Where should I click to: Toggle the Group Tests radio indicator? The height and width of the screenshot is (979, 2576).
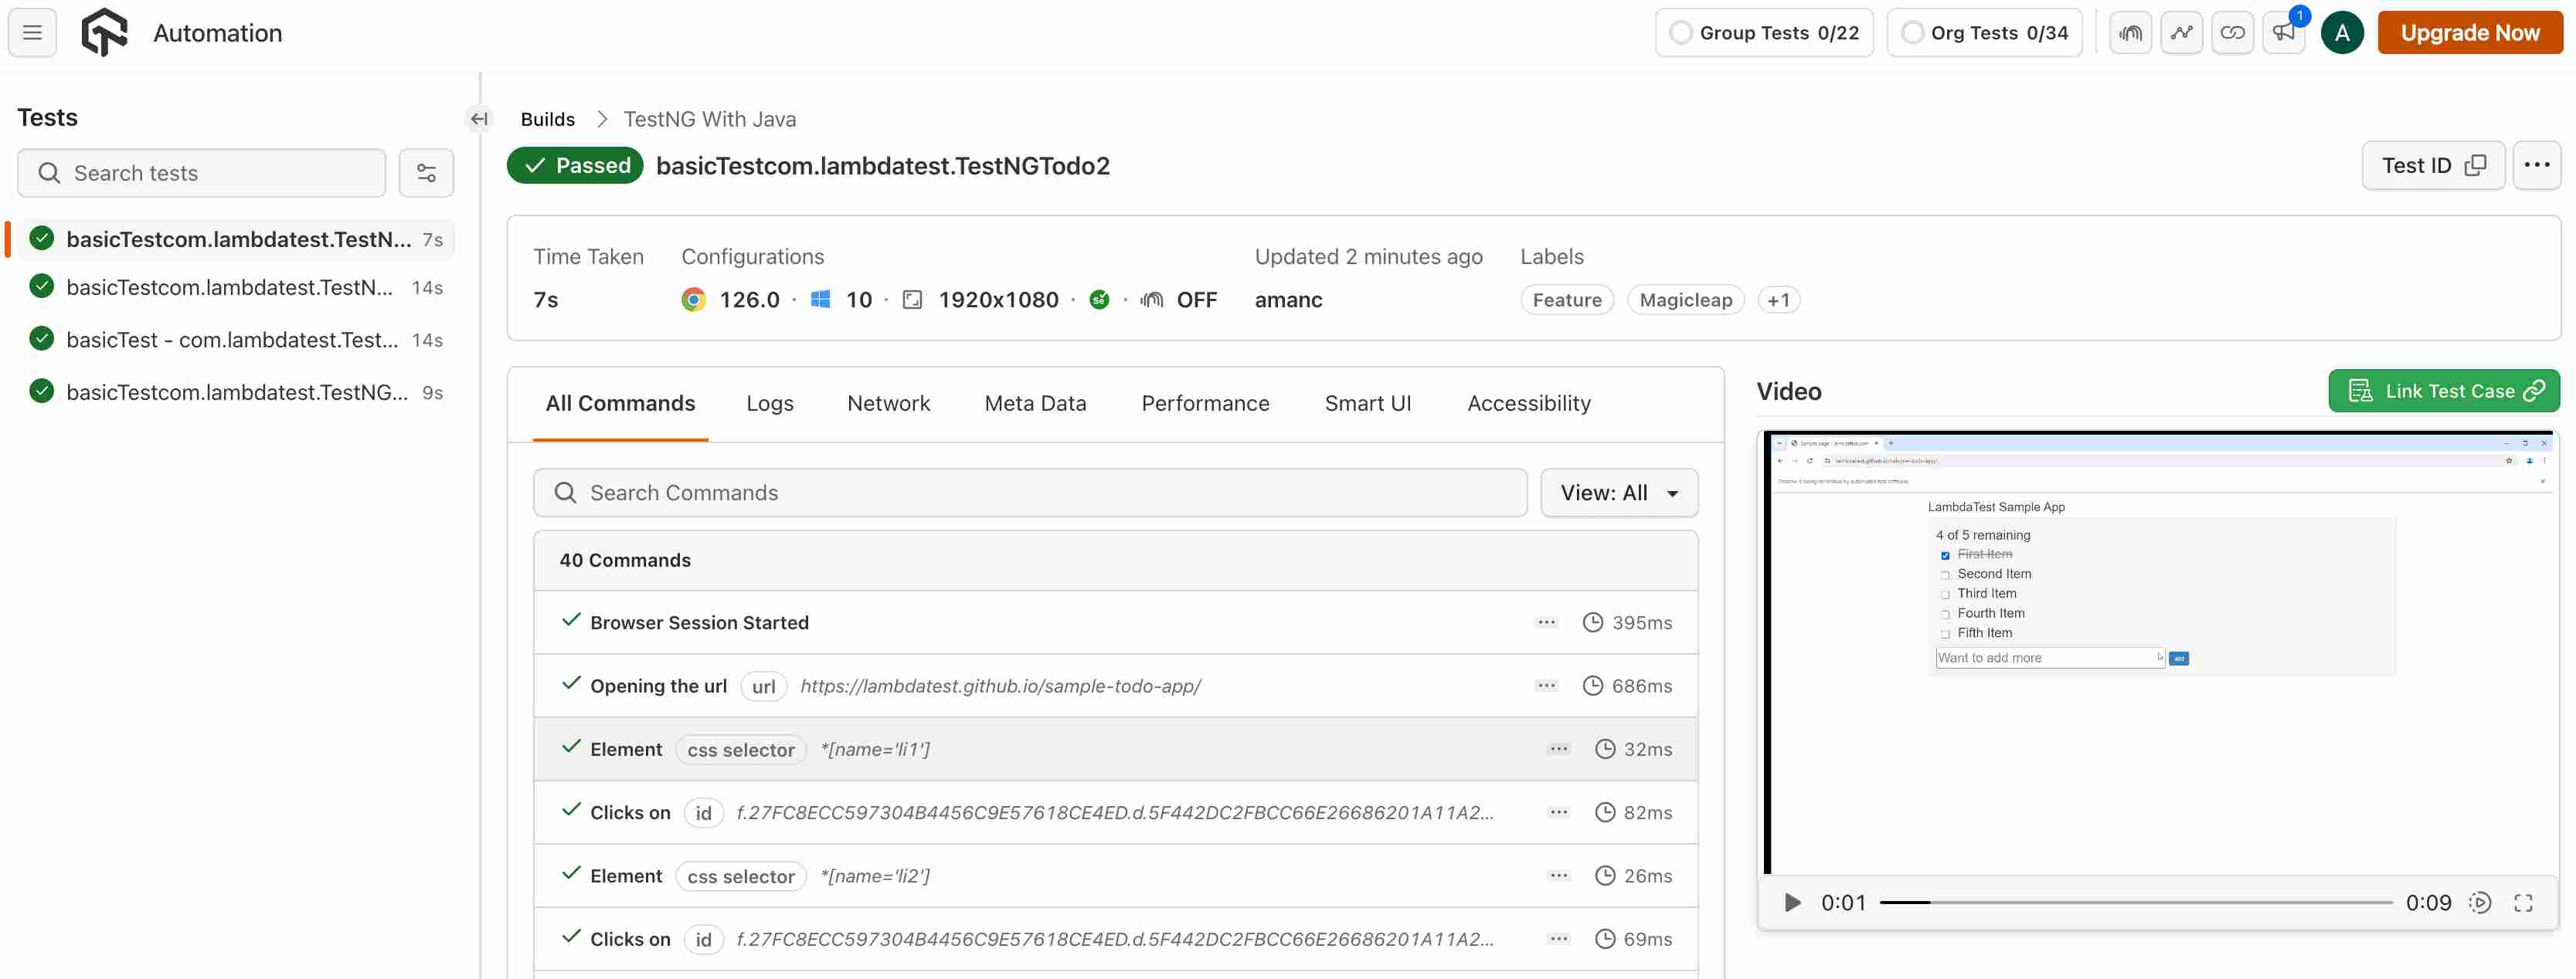pos(1681,33)
